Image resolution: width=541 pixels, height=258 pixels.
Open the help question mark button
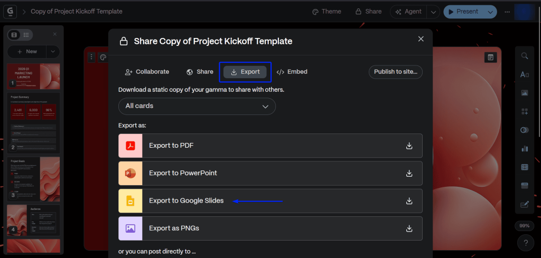[x=525, y=243]
